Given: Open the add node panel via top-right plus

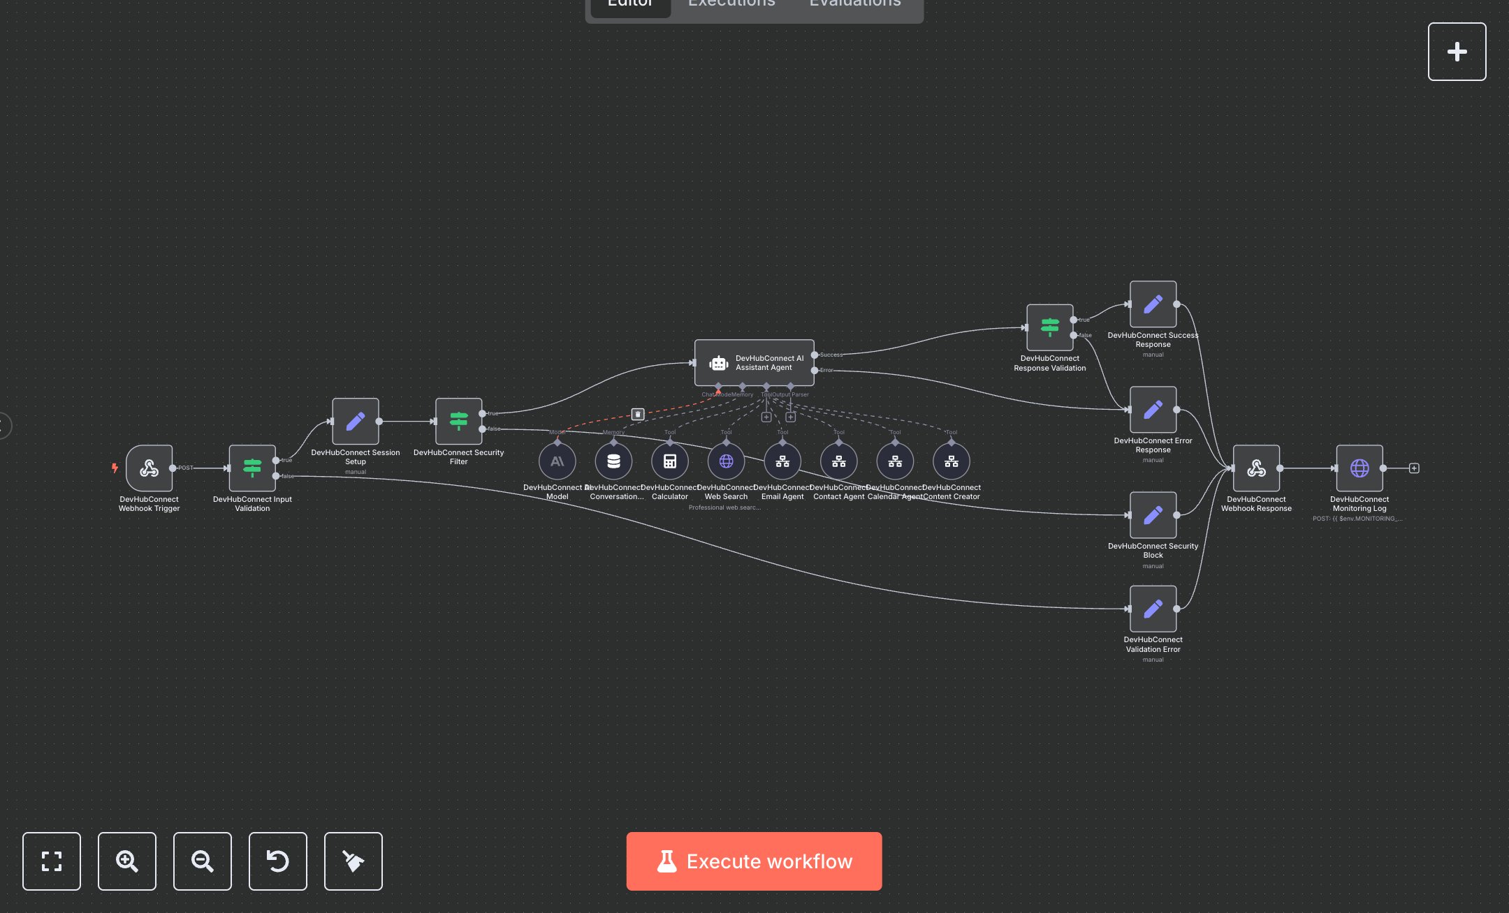Looking at the screenshot, I should [1457, 51].
